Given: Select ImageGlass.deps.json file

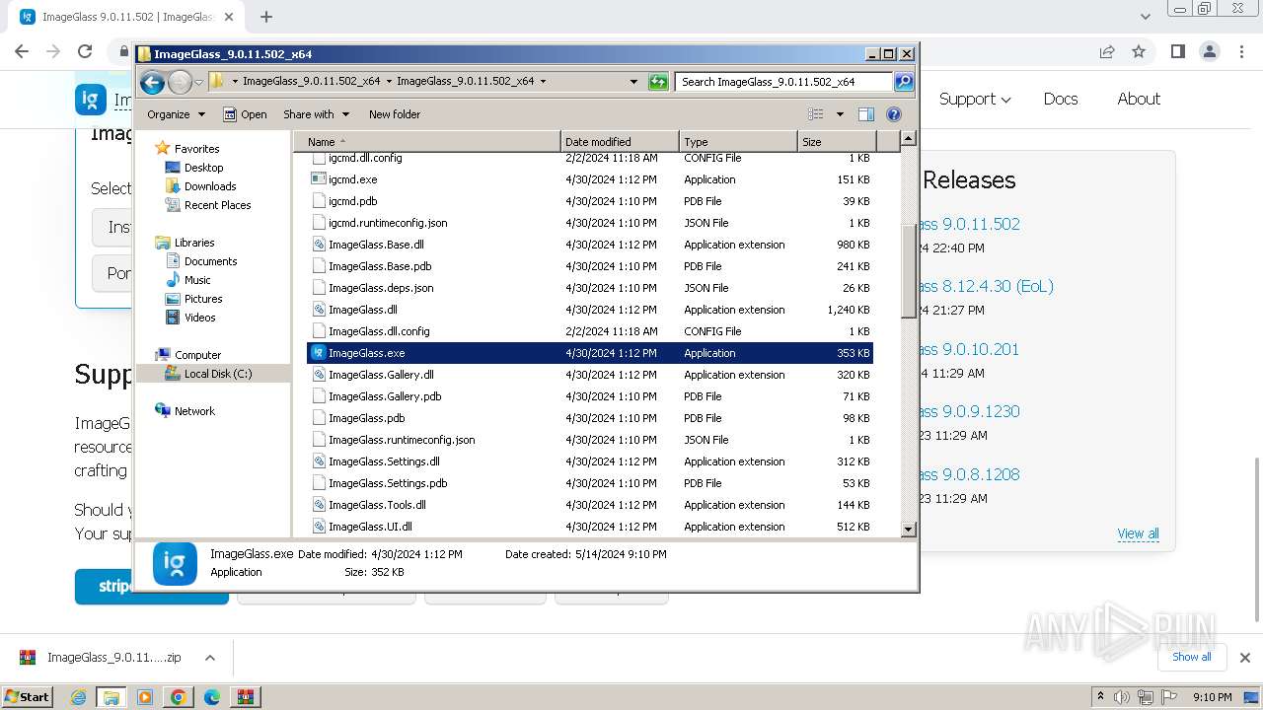Looking at the screenshot, I should click(x=590, y=288).
